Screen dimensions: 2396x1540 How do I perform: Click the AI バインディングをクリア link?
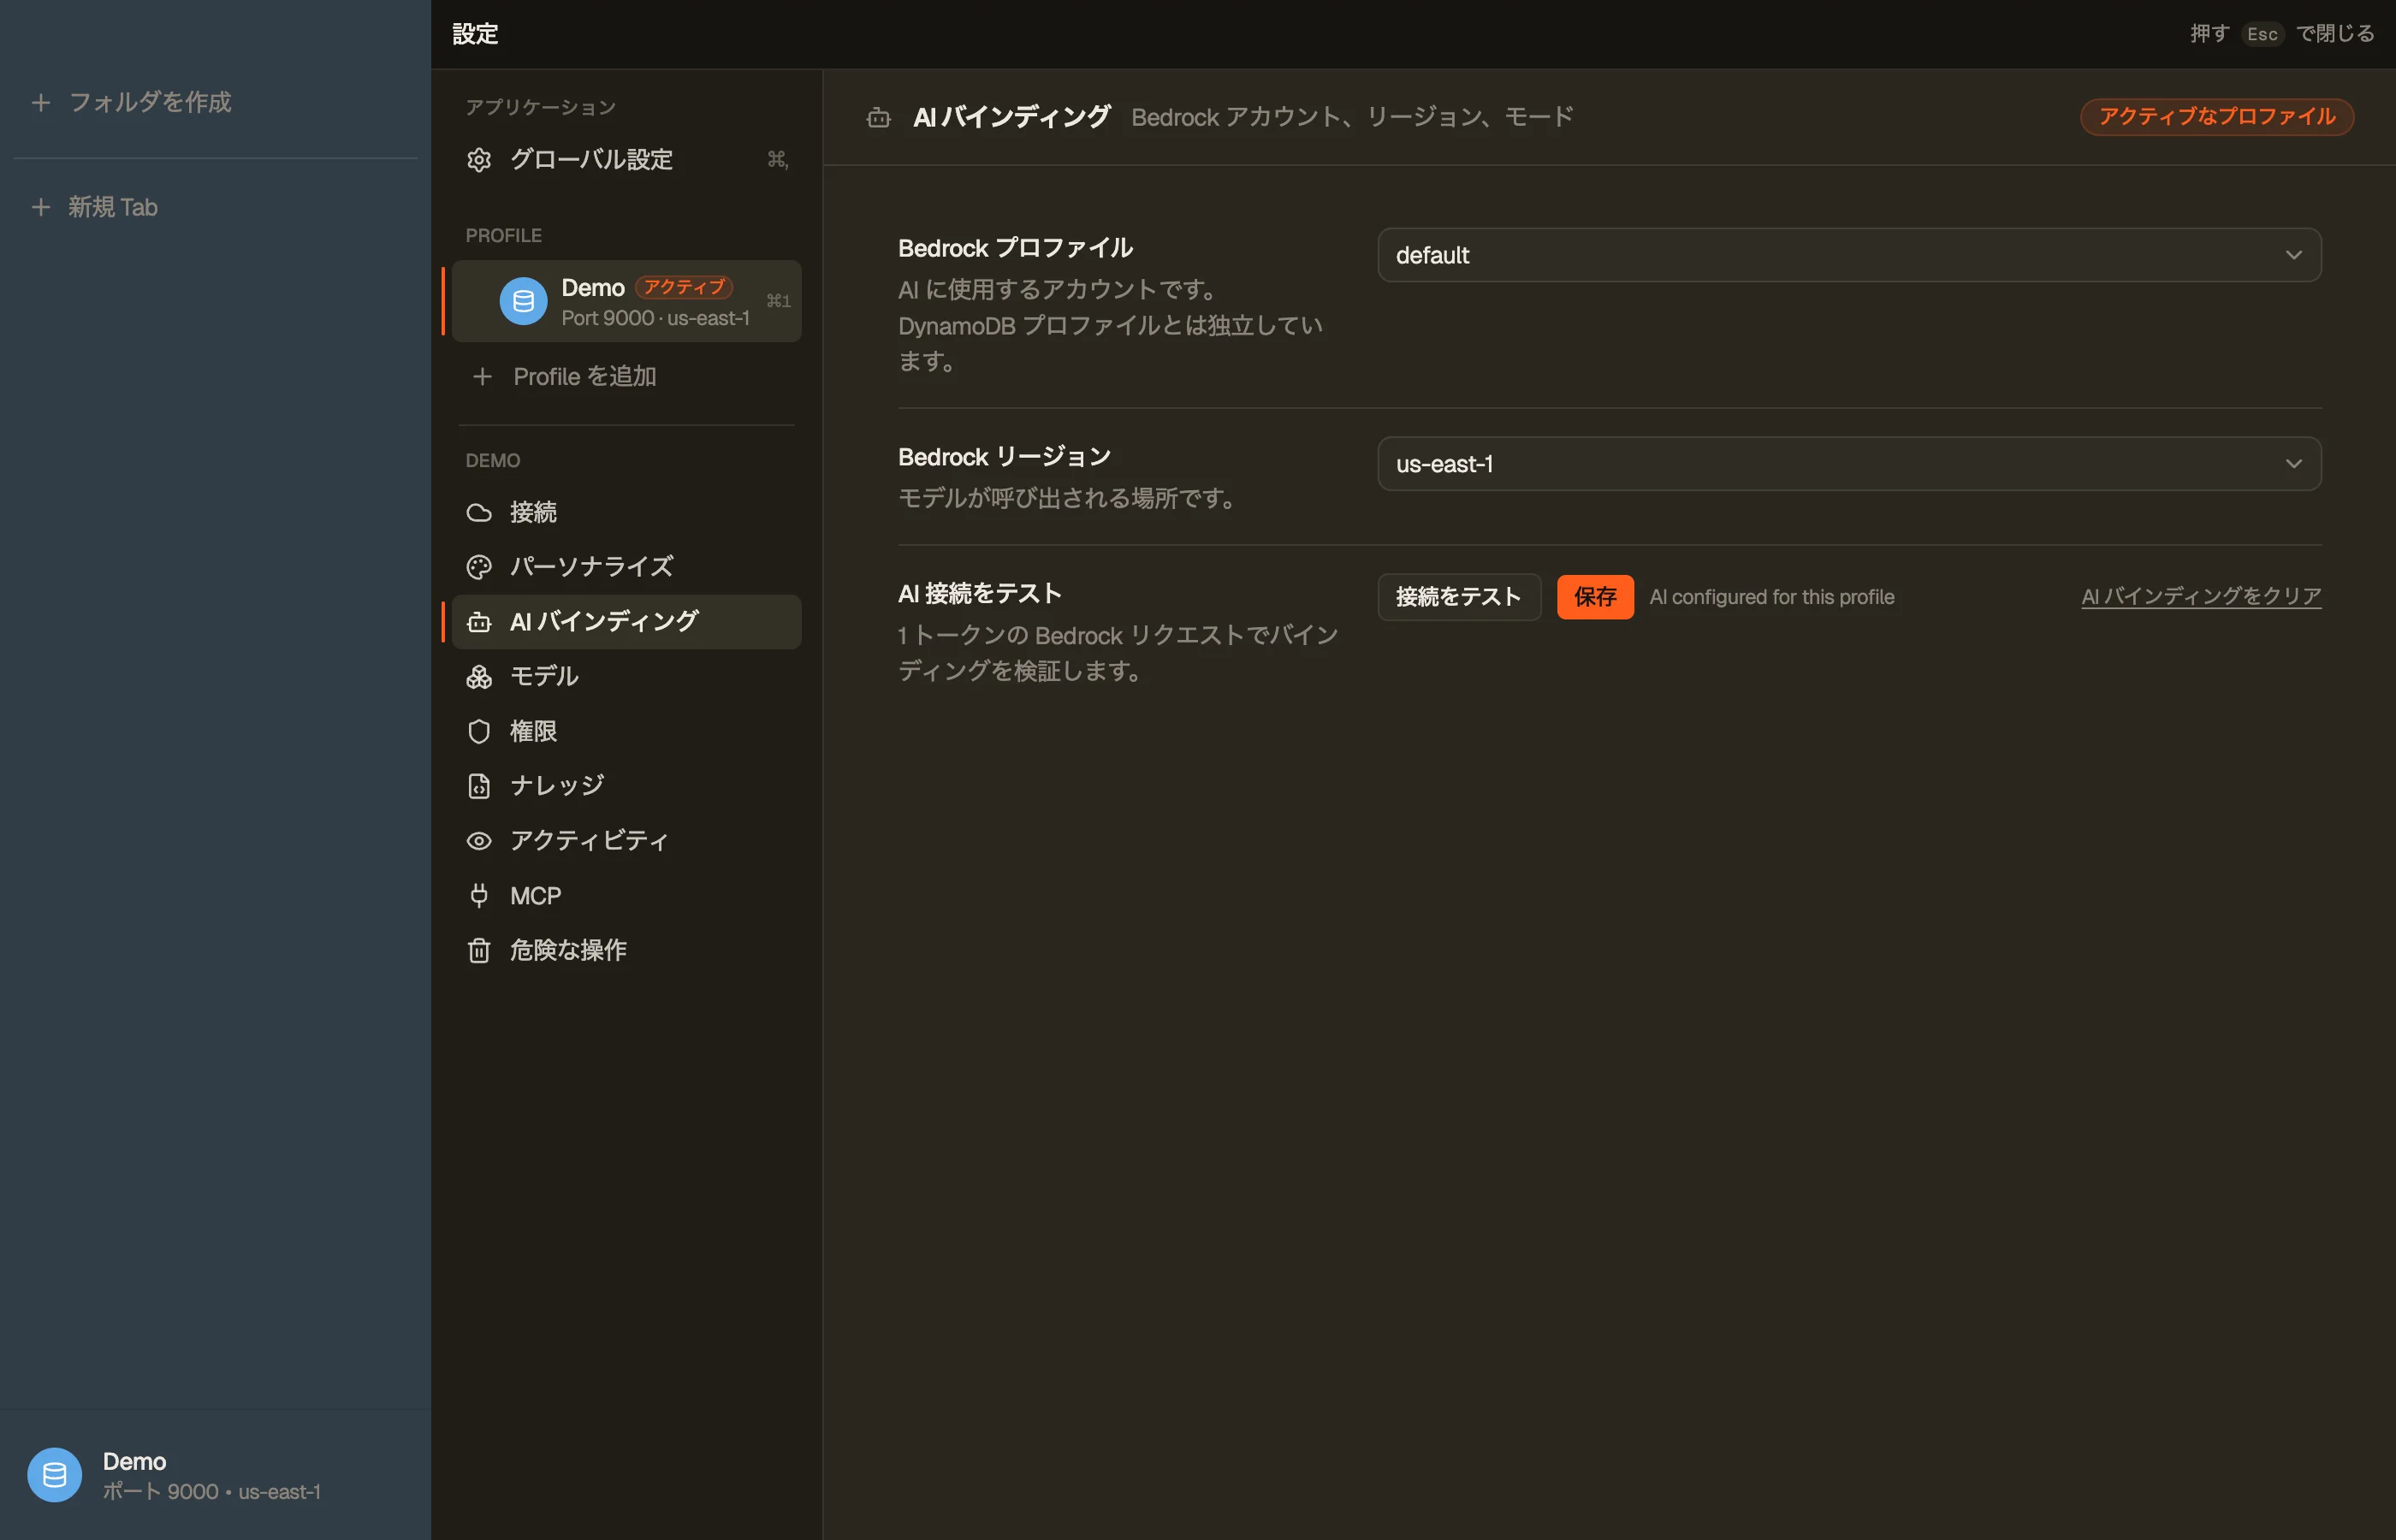point(2201,597)
